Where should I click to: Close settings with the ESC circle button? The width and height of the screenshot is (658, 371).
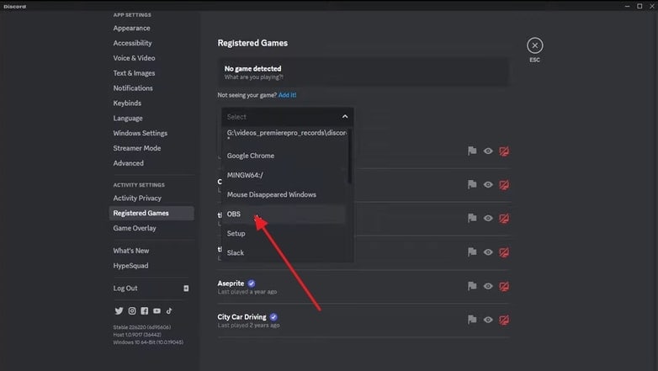point(534,45)
